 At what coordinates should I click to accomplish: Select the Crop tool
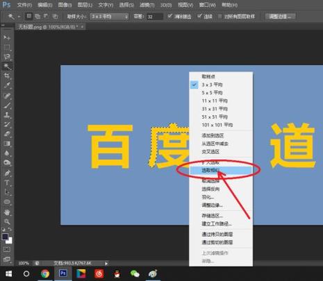pyautogui.click(x=7, y=76)
